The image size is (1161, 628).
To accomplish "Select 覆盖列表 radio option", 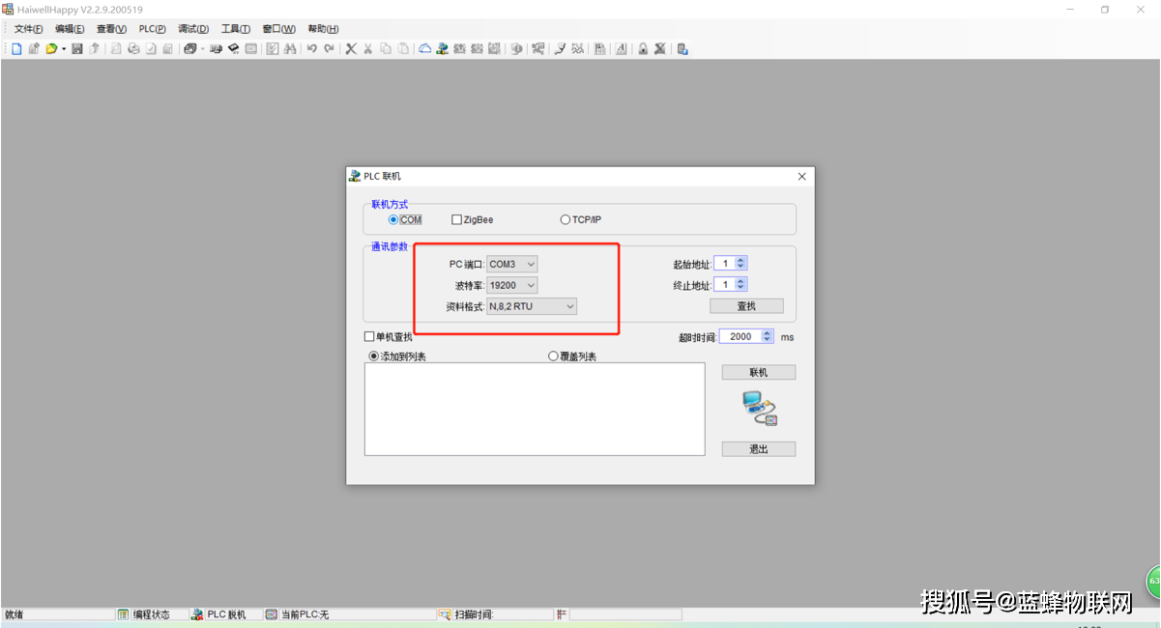I will point(554,357).
